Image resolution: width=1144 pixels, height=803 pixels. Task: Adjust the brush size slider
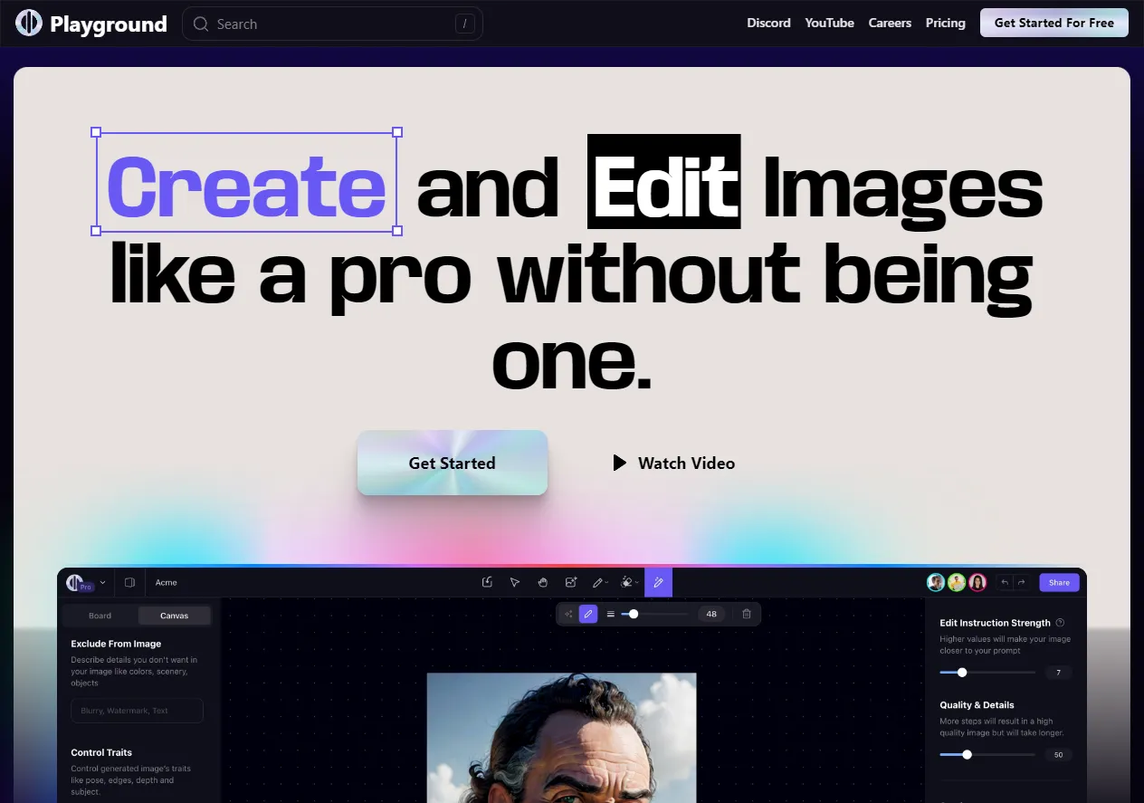pos(656,614)
